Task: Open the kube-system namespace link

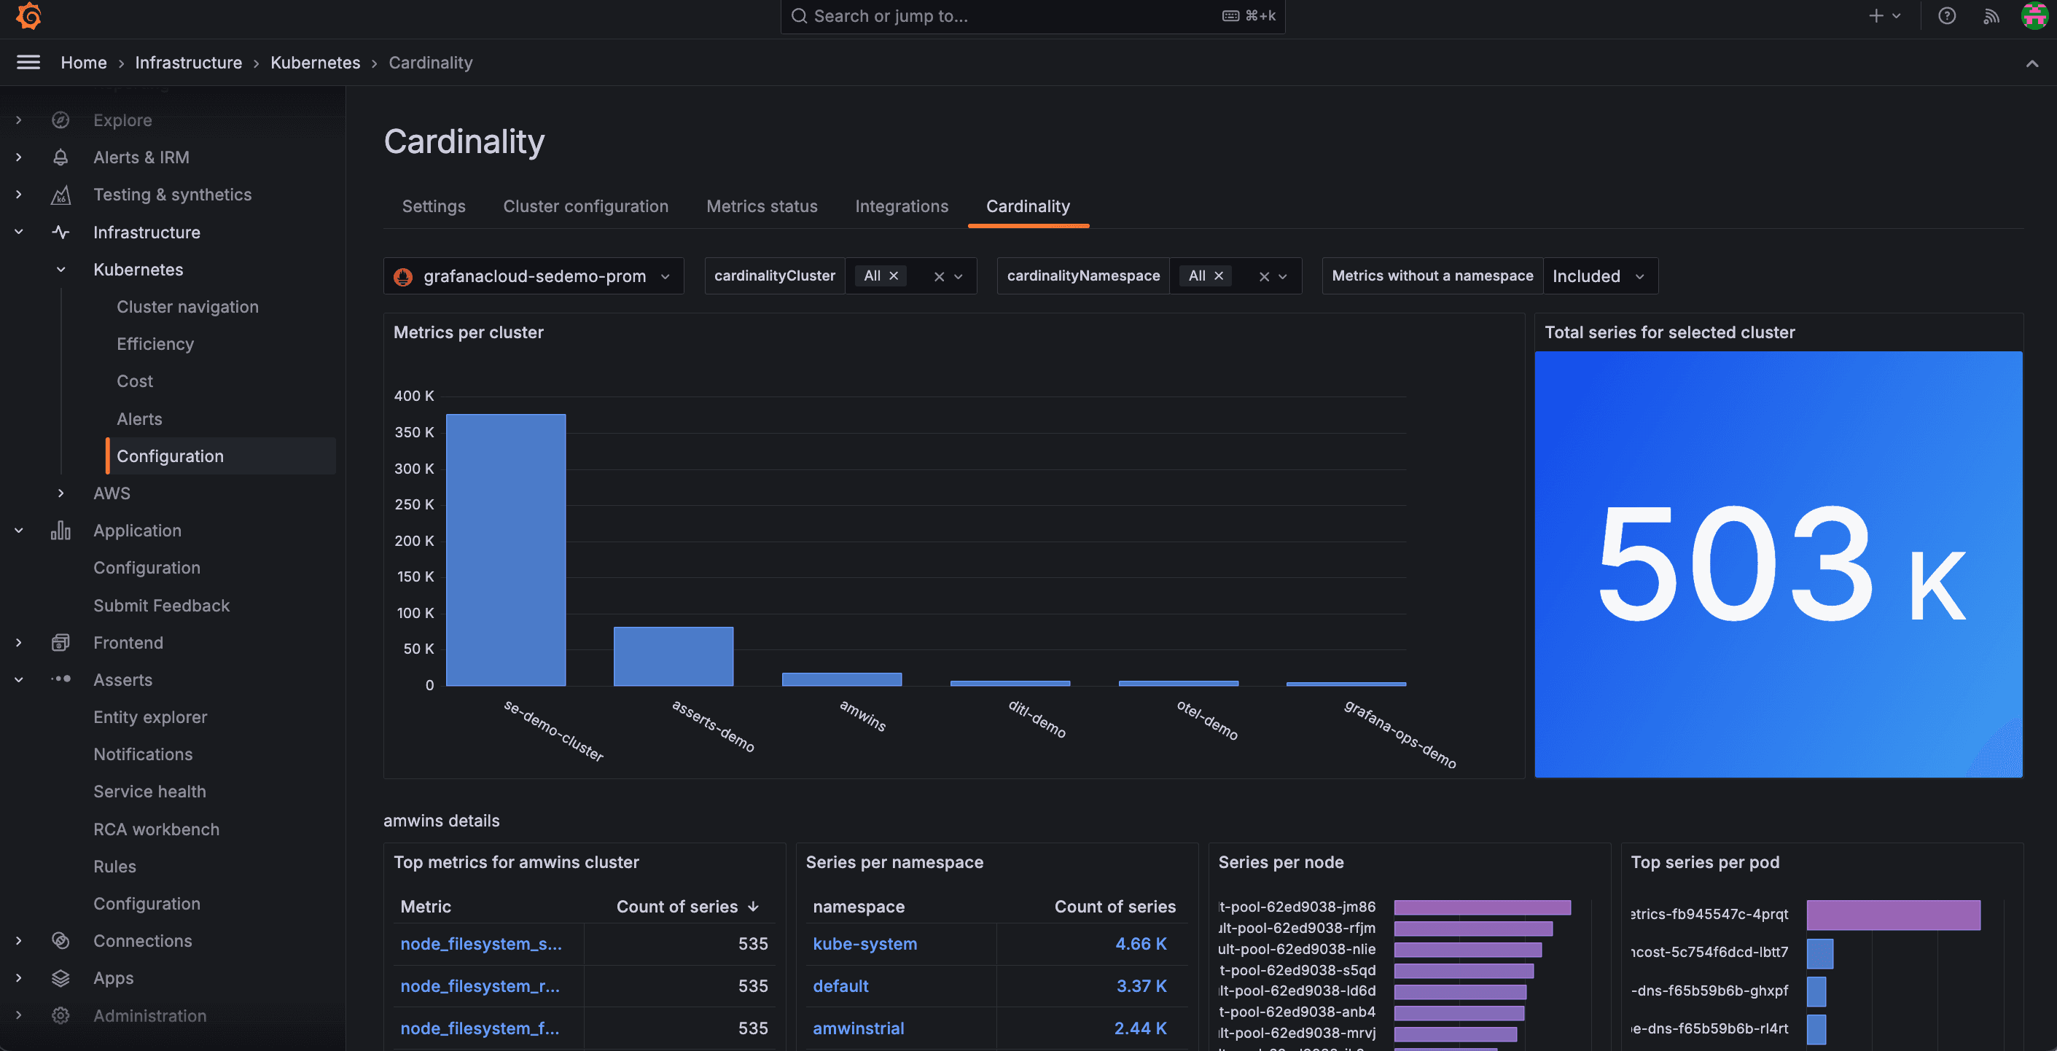Action: (864, 943)
